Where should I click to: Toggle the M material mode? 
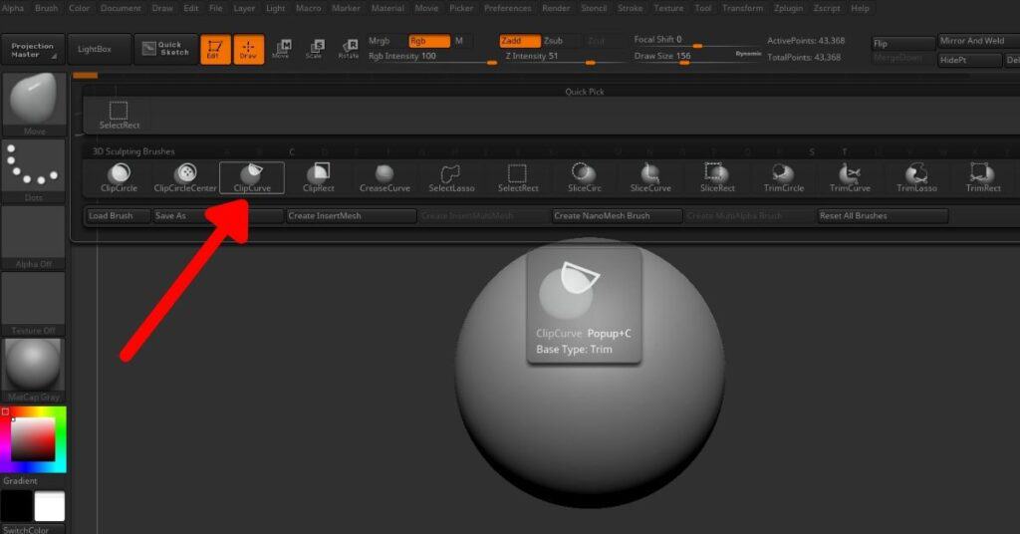point(460,41)
